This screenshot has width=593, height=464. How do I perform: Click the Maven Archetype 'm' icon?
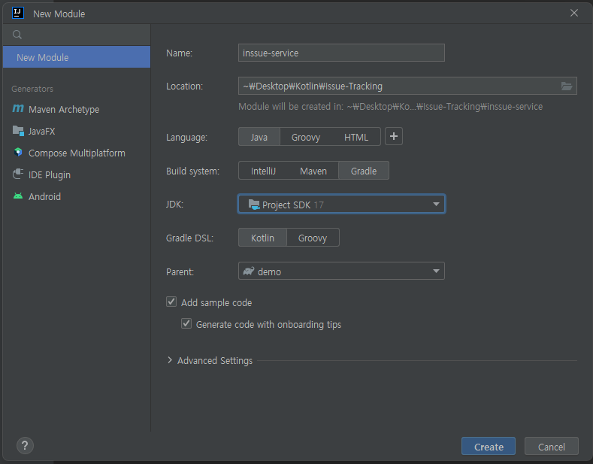coord(18,109)
